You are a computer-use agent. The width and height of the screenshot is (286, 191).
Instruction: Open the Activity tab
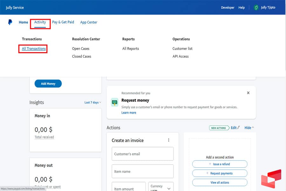click(40, 22)
